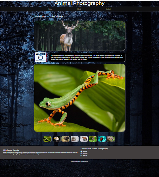Open the Facebook link

tap(85, 151)
